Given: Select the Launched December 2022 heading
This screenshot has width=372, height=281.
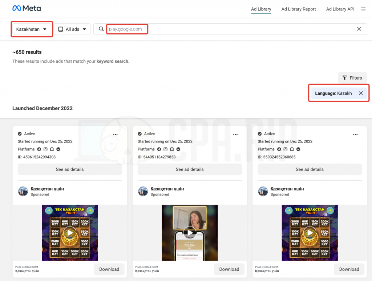Looking at the screenshot, I should tap(43, 108).
